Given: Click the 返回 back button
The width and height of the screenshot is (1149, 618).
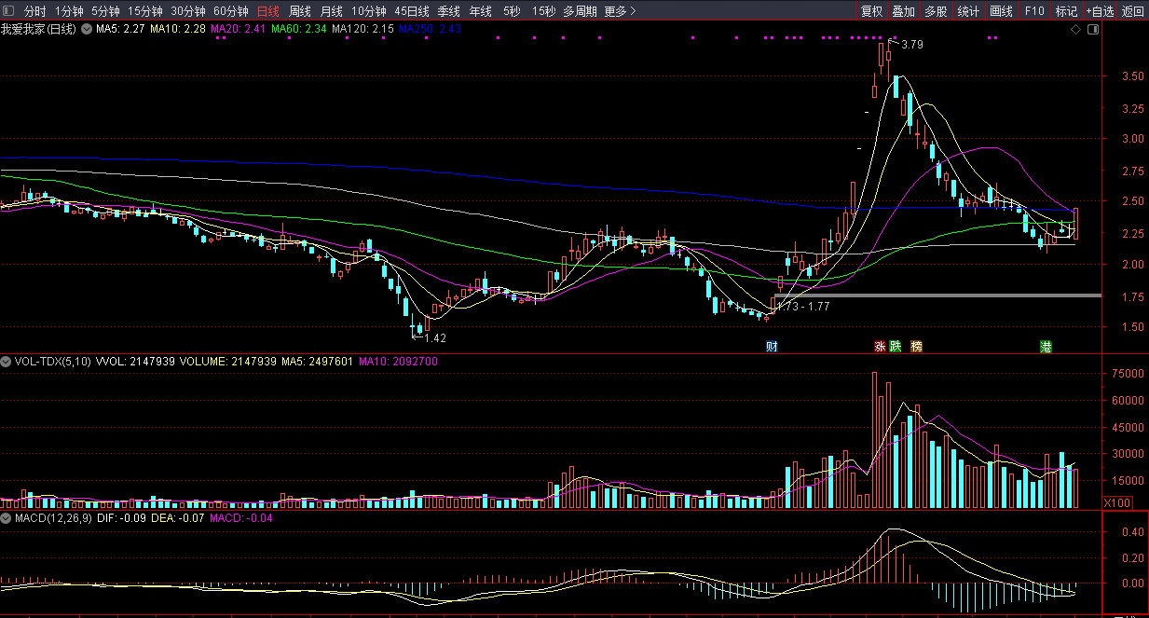Looking at the screenshot, I should click(x=1133, y=11).
